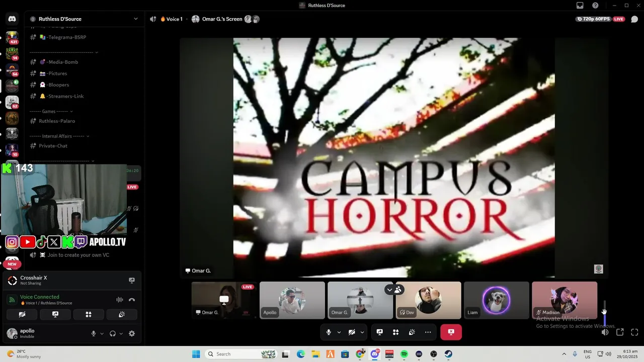The image size is (644, 362).
Task: Select Apollo participant tile
Action: point(292,300)
